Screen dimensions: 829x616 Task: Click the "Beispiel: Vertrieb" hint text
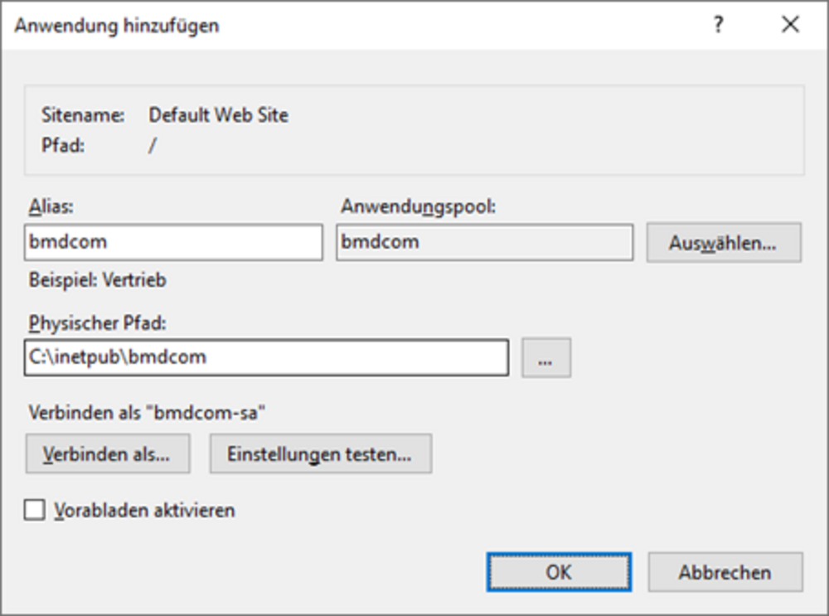coord(97,280)
